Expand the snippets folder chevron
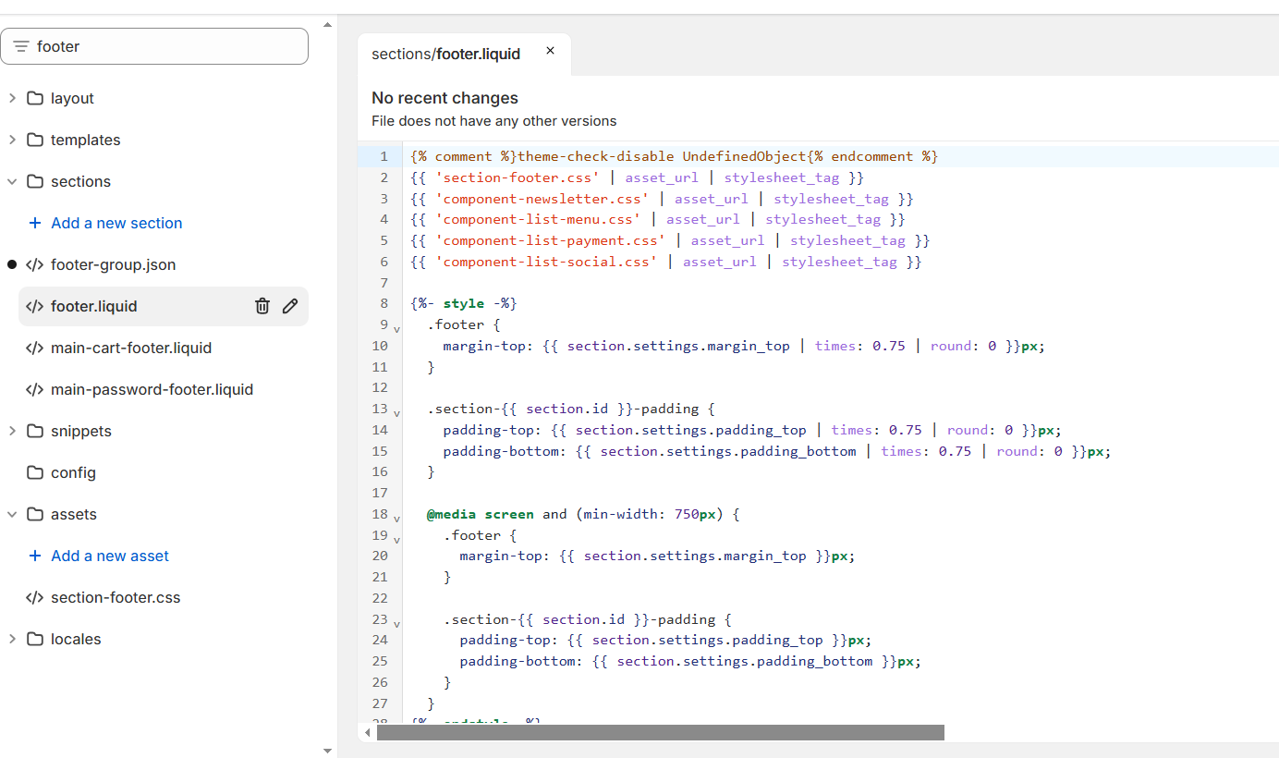1279x758 pixels. (12, 431)
